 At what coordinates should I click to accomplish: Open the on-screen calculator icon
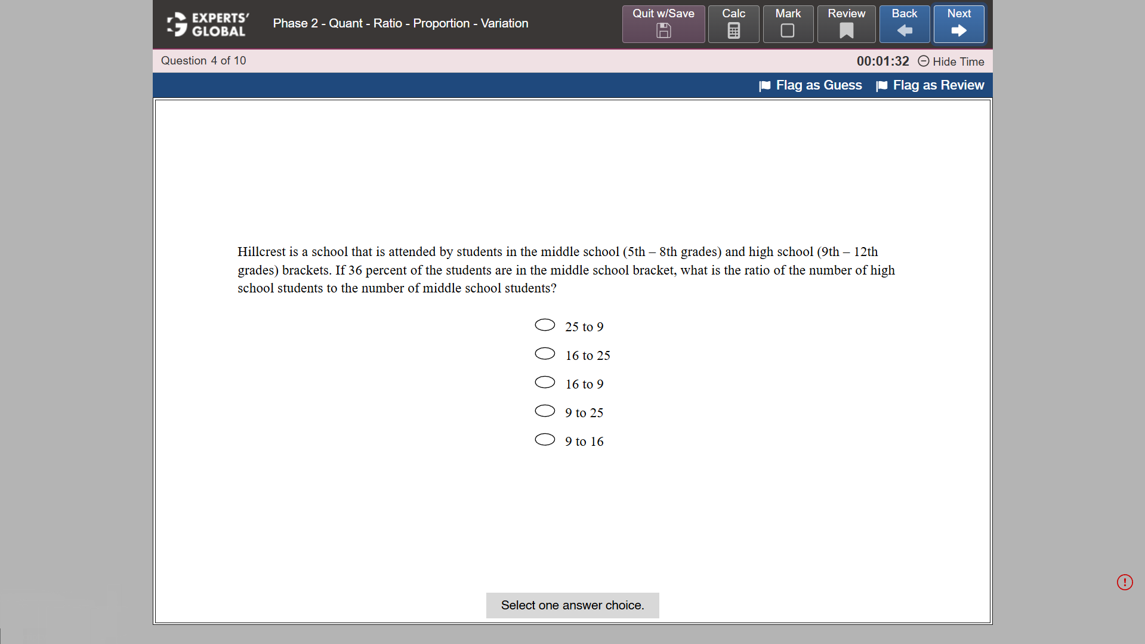point(733,29)
